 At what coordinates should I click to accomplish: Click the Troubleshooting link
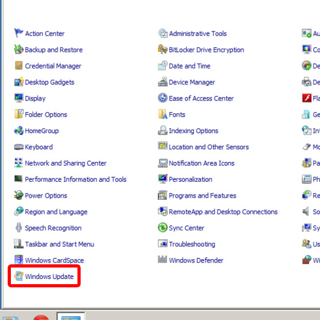192,244
